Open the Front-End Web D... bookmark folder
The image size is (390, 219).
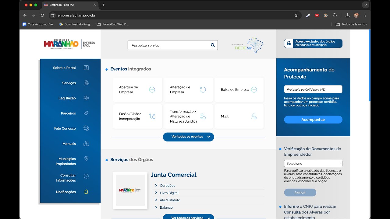[x=113, y=24]
